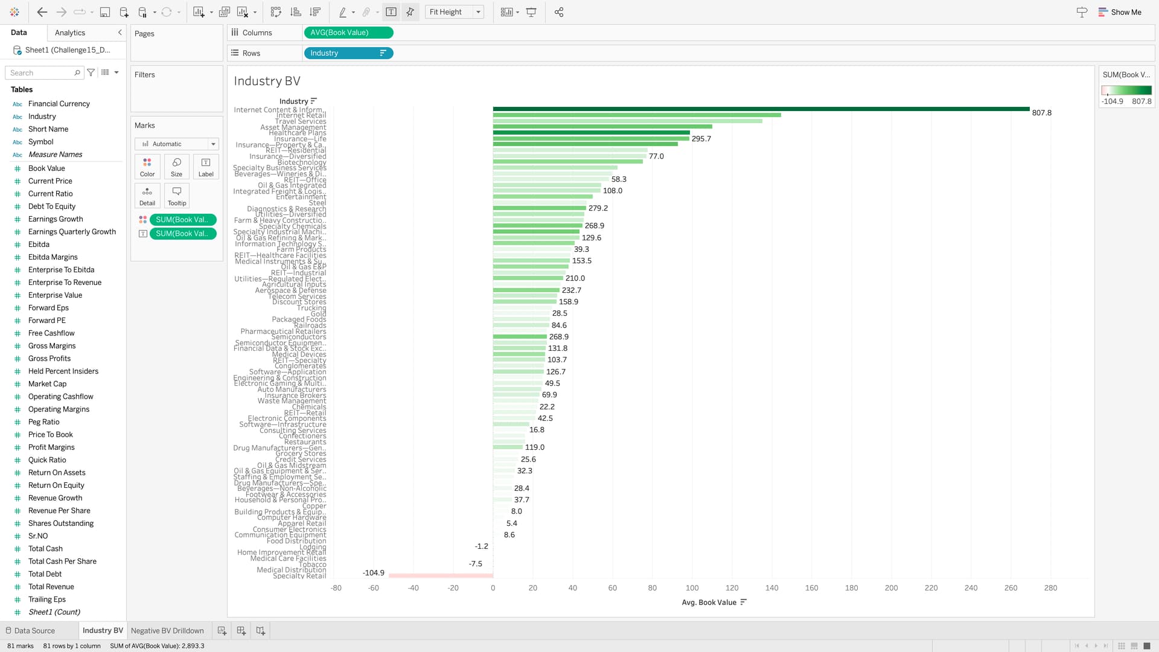
Task: Open the Fit Height dropdown
Action: (x=478, y=12)
